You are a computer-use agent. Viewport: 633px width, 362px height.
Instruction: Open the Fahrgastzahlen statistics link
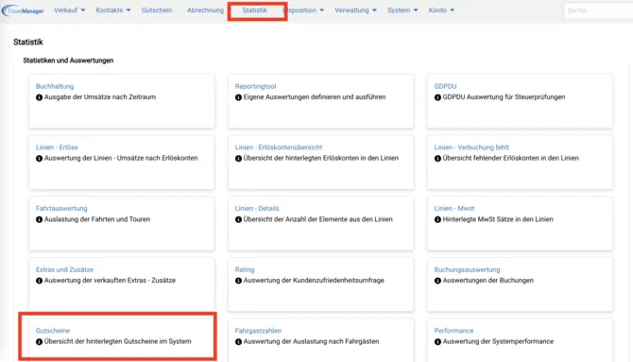[258, 331]
